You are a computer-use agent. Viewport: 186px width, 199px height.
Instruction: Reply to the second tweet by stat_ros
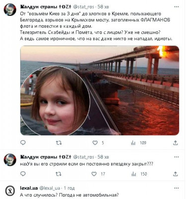[23, 174]
